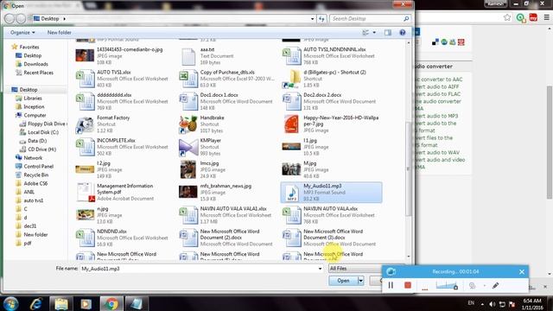Expand the address bar history dropdown
Screen dimensions: 553x311
click(x=313, y=19)
